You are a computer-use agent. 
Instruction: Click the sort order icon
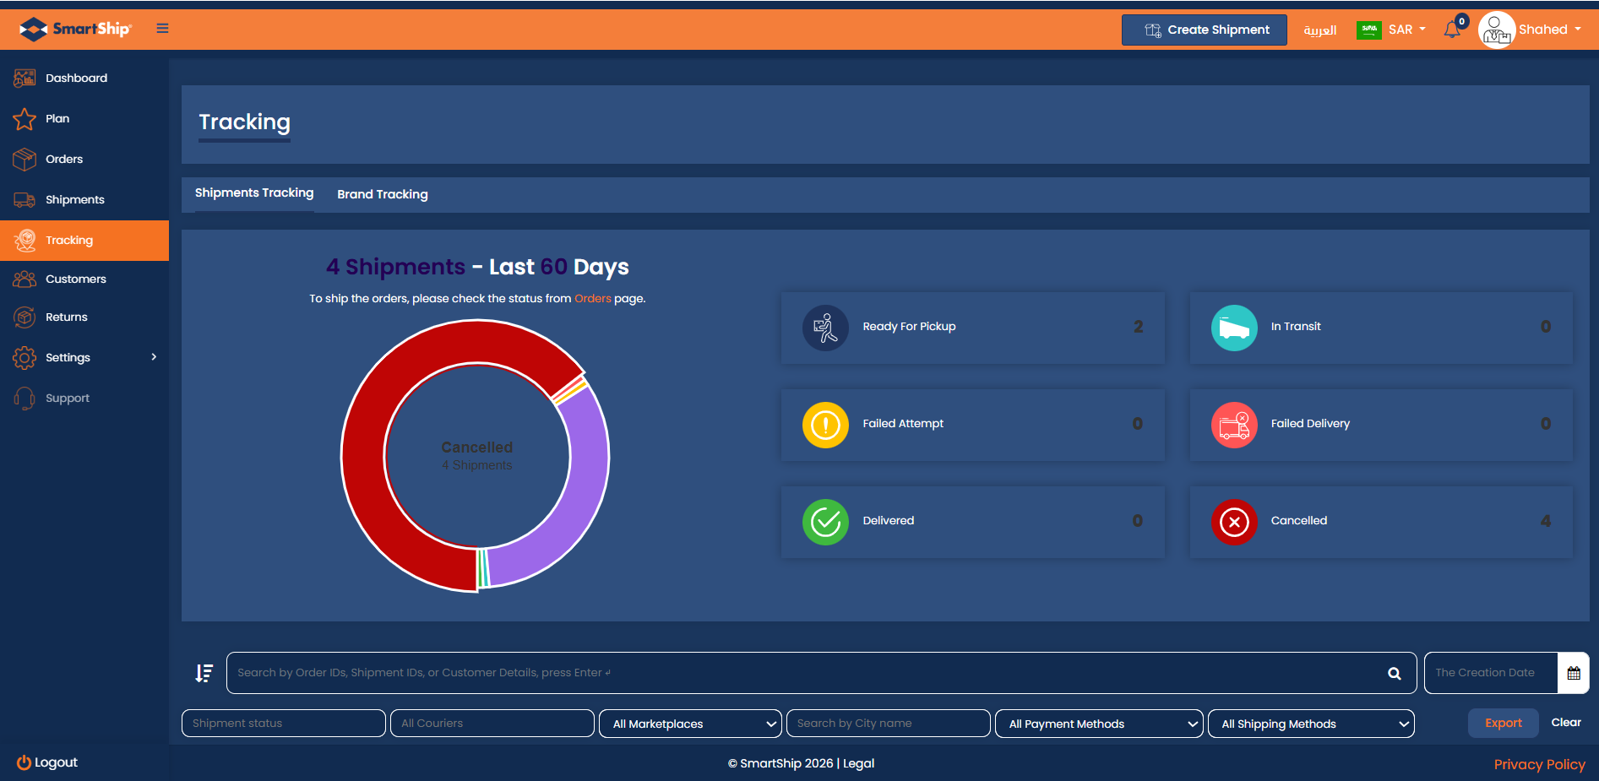tap(204, 673)
